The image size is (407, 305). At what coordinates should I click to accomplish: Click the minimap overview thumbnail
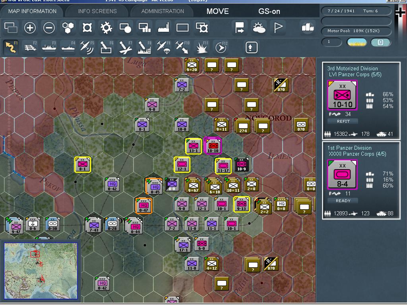coord(41,271)
